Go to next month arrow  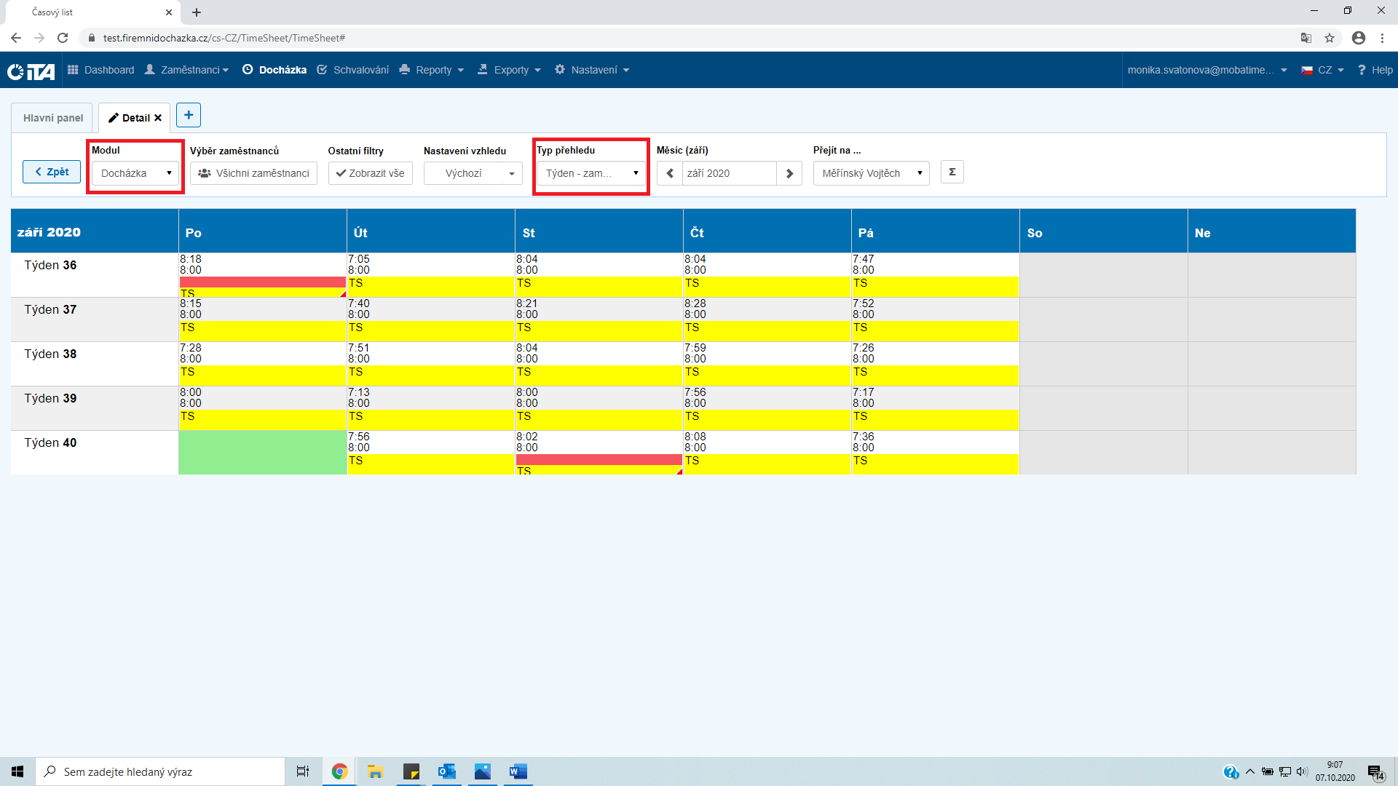[x=789, y=173]
